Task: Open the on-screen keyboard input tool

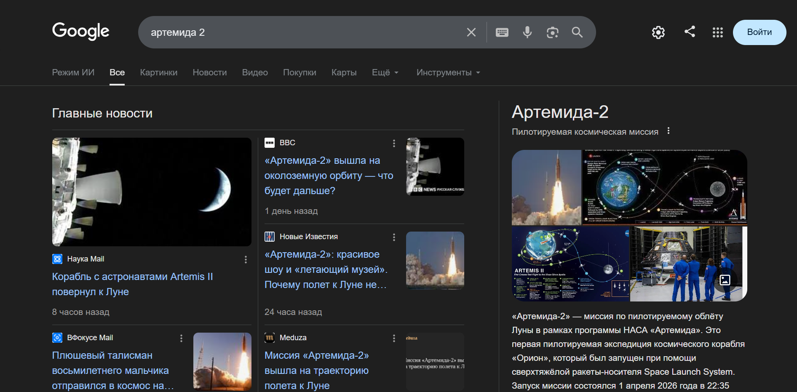Action: (x=502, y=32)
